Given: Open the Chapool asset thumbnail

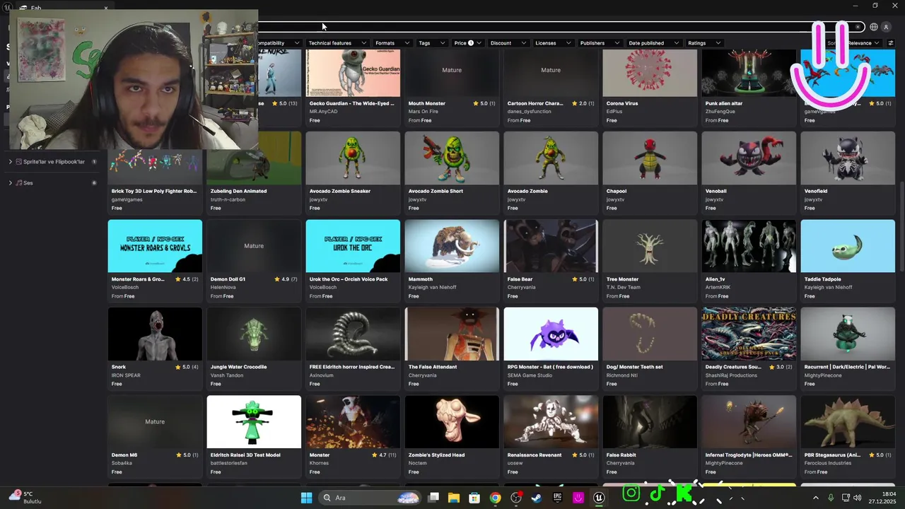Looking at the screenshot, I should pos(650,158).
